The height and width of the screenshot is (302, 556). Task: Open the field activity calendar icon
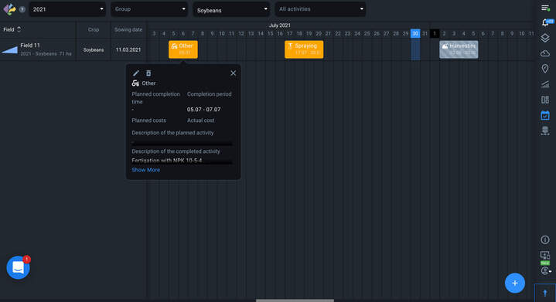tap(545, 115)
